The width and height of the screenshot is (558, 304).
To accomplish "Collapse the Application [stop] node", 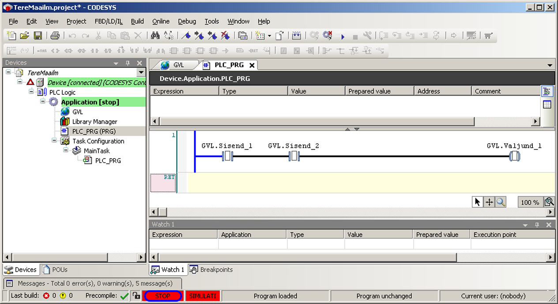I will [43, 101].
